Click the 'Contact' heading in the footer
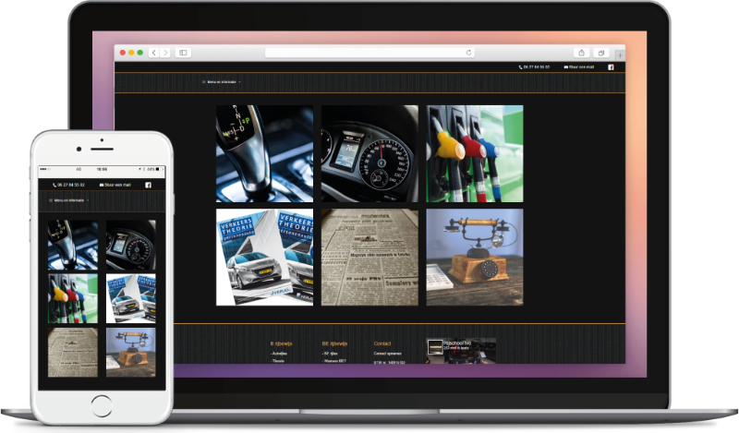The width and height of the screenshot is (739, 433). (382, 343)
